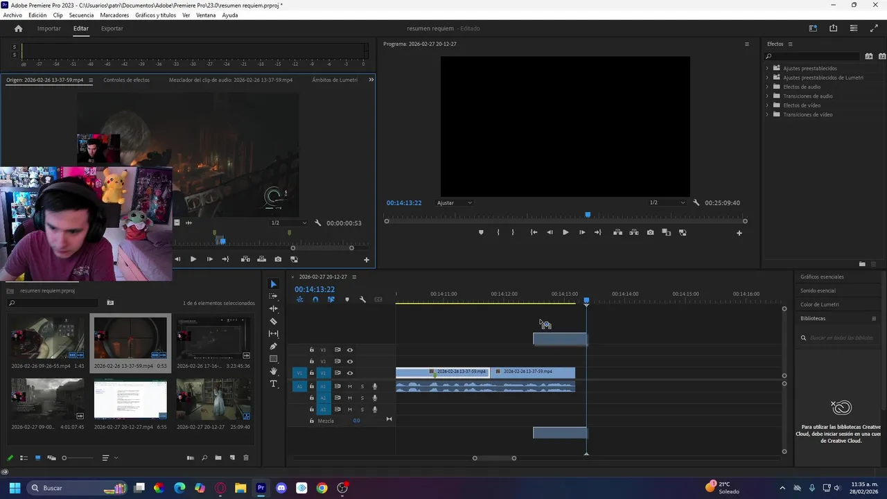Screen dimensions: 887x499
Task: Open the Gráficos esenciales panel
Action: click(x=822, y=277)
